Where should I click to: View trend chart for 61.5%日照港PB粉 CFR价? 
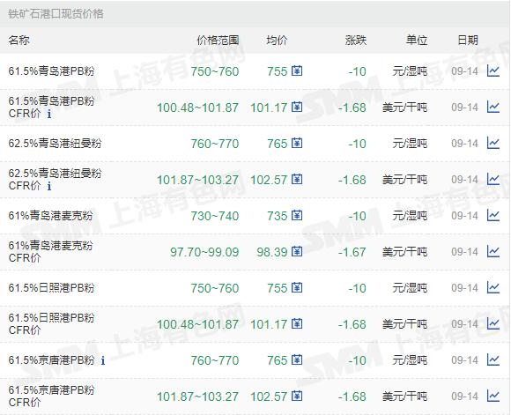pyautogui.click(x=493, y=324)
